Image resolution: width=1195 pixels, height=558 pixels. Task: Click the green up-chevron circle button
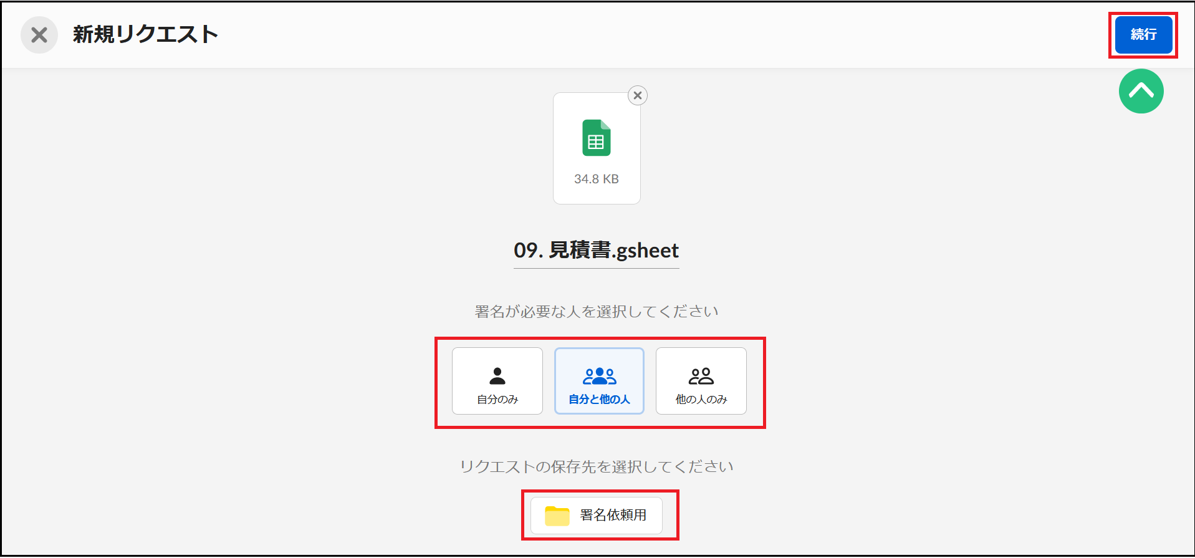click(x=1141, y=91)
